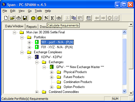The width and height of the screenshot is (135, 102).
Task: Select the Physical Products row
Action: pos(75,72)
